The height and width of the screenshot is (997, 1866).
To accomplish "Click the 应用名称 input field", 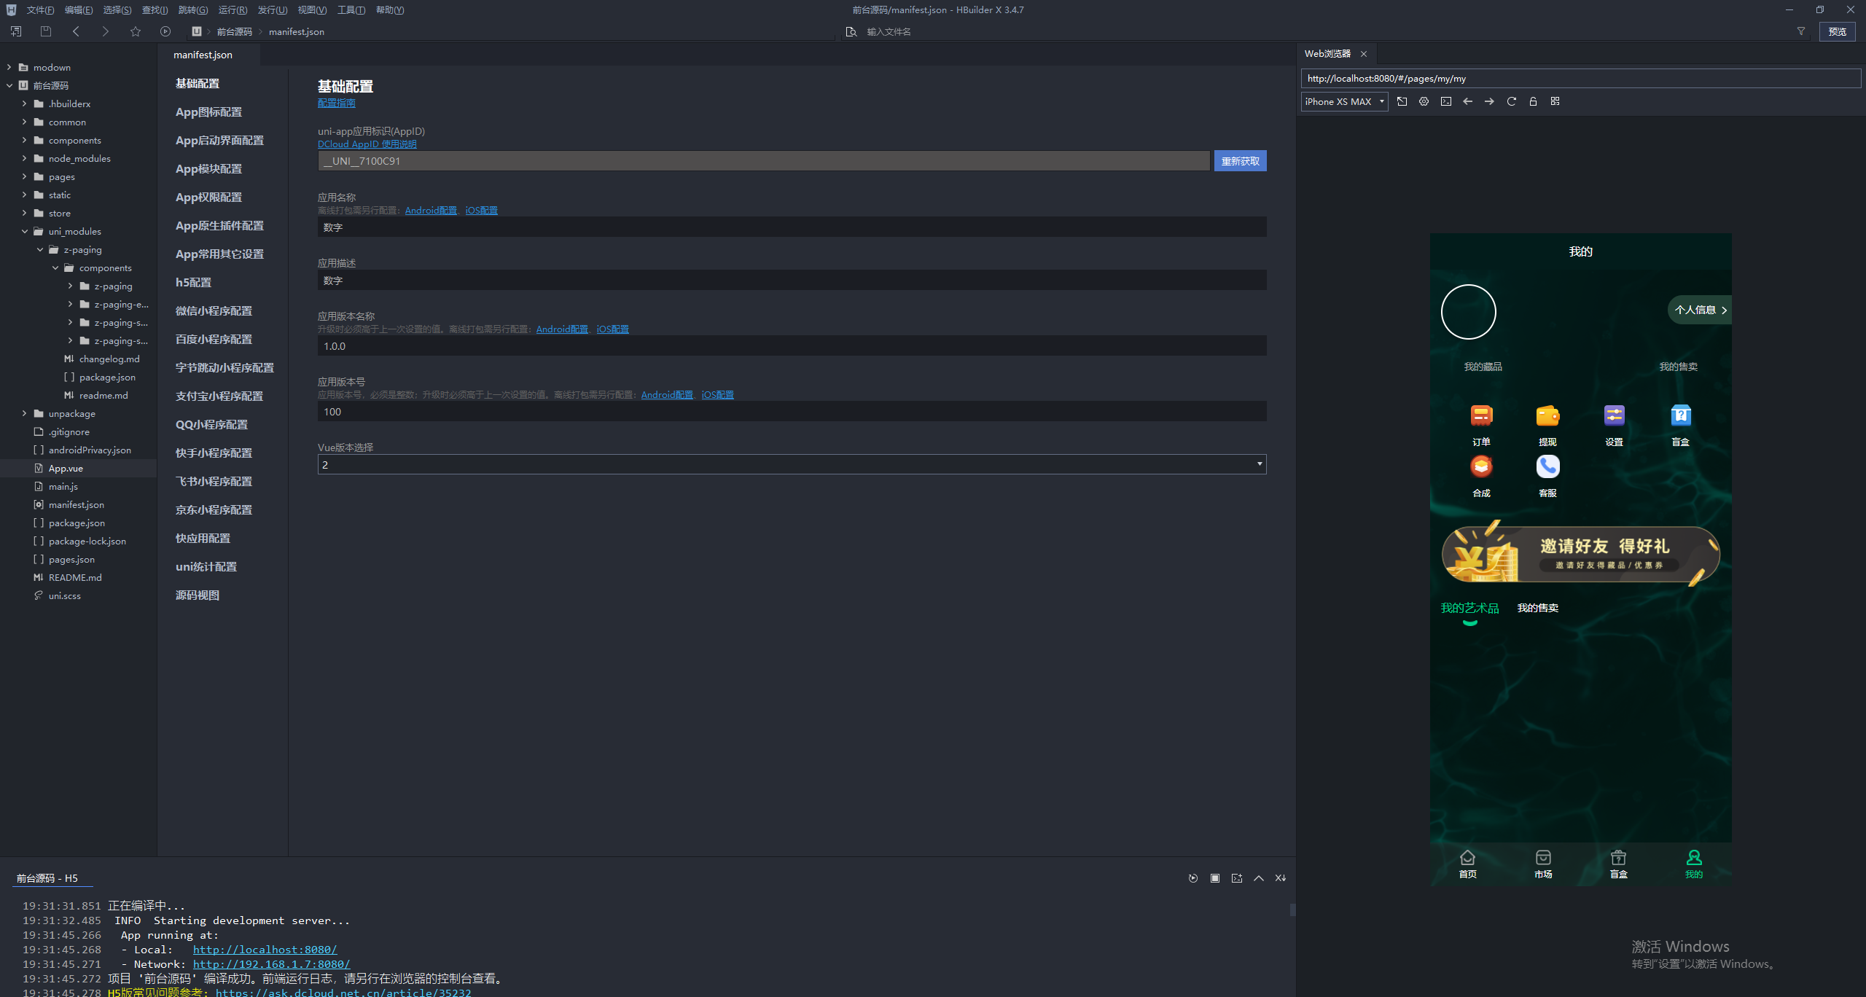I will (792, 227).
